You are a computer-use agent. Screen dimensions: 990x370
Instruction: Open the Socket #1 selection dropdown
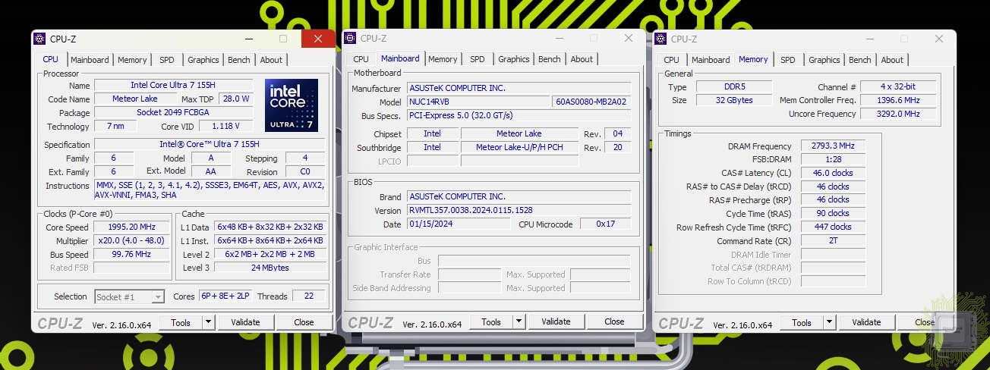click(129, 296)
